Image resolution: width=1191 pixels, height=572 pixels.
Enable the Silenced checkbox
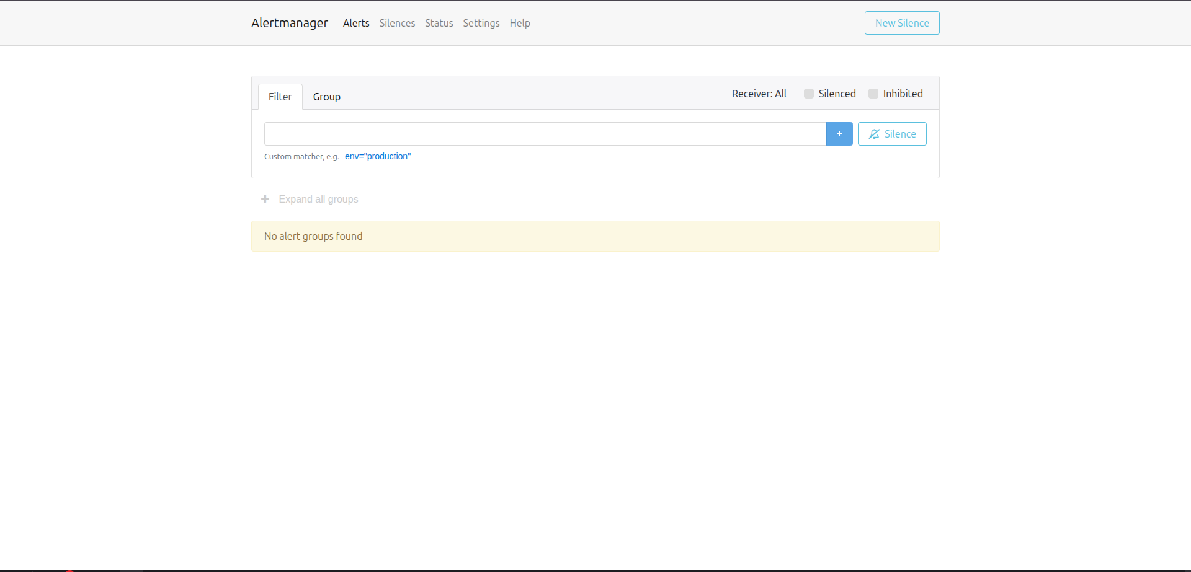tap(809, 94)
